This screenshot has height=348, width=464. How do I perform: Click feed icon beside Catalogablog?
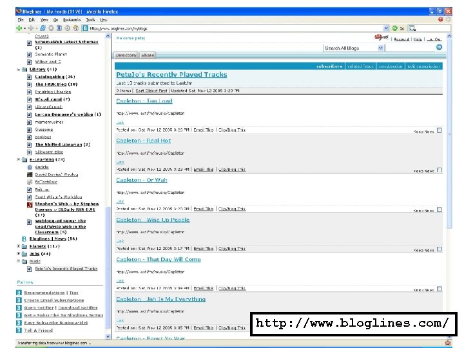29,77
